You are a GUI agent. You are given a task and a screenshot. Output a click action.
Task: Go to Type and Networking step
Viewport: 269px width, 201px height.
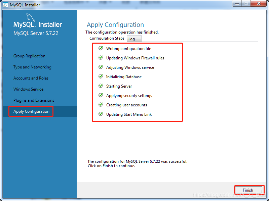coord(32,67)
